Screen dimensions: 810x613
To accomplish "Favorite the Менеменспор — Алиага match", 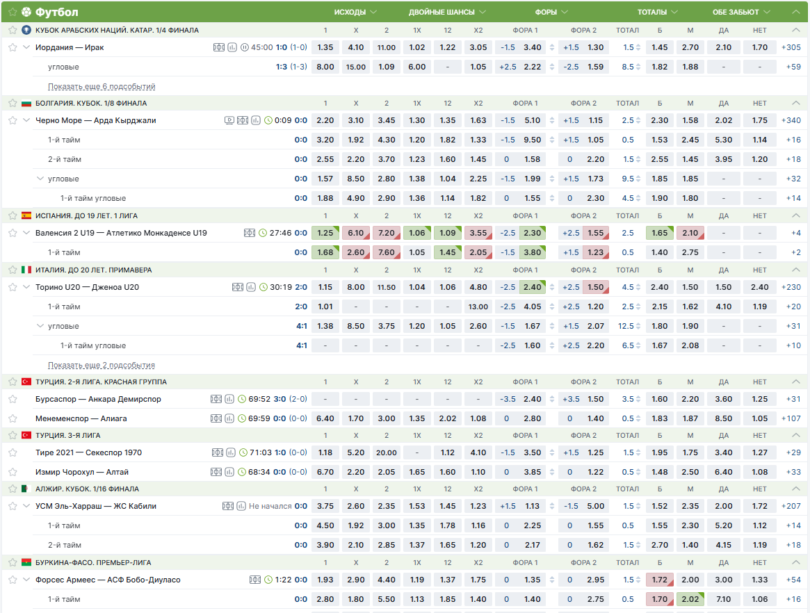I will pos(13,419).
